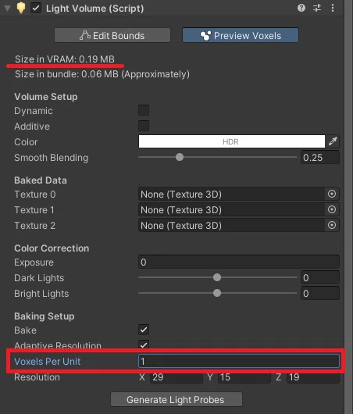Collapse the Light Volume component foldout
This screenshot has width=353, height=414.
tap(7, 9)
